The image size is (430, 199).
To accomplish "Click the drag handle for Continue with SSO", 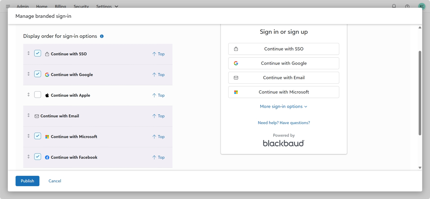I will (29, 54).
